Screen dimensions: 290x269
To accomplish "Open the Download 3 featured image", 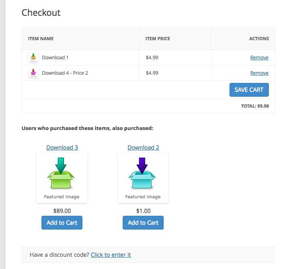I will [x=62, y=178].
